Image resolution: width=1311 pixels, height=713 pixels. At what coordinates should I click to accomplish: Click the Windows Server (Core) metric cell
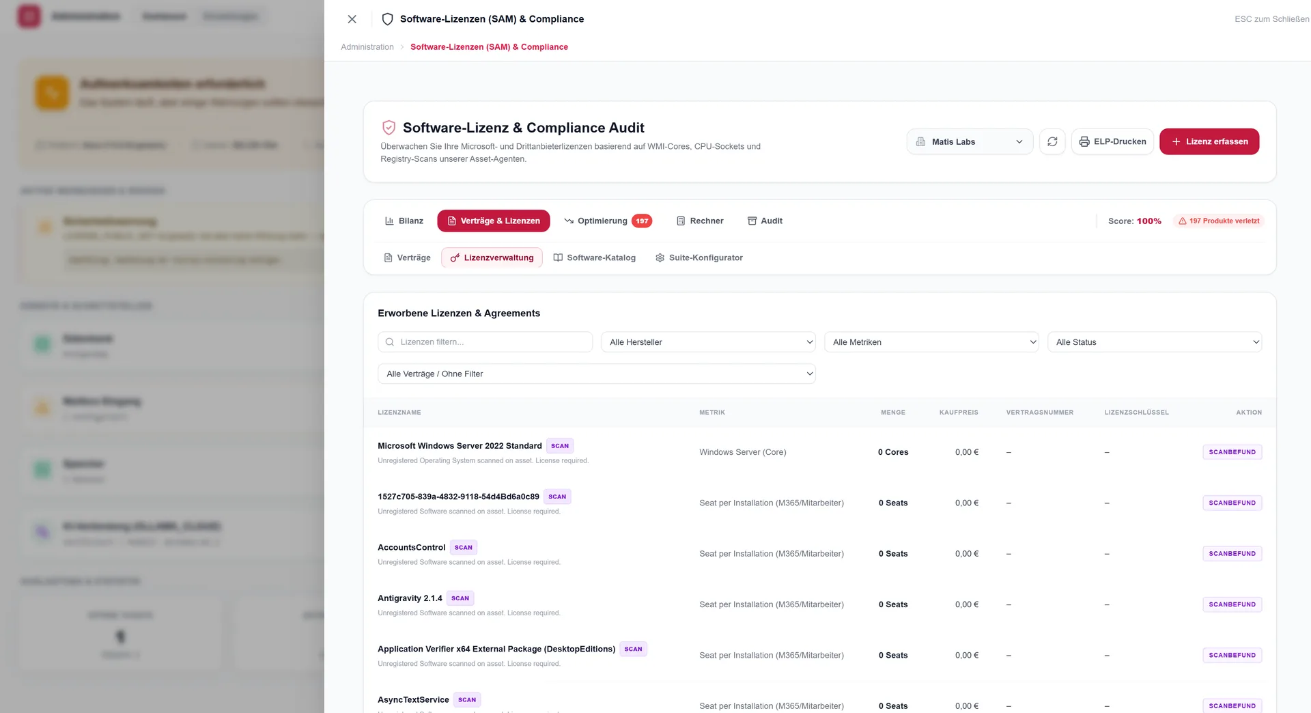(742, 452)
